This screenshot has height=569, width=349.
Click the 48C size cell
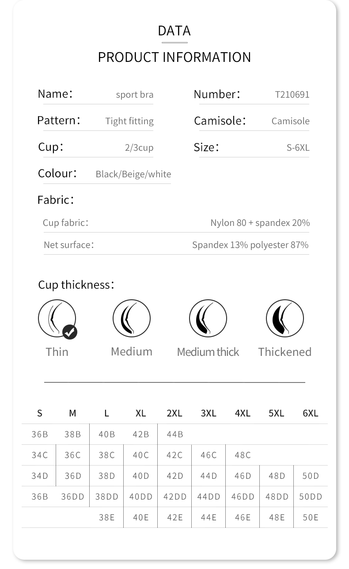point(243,455)
